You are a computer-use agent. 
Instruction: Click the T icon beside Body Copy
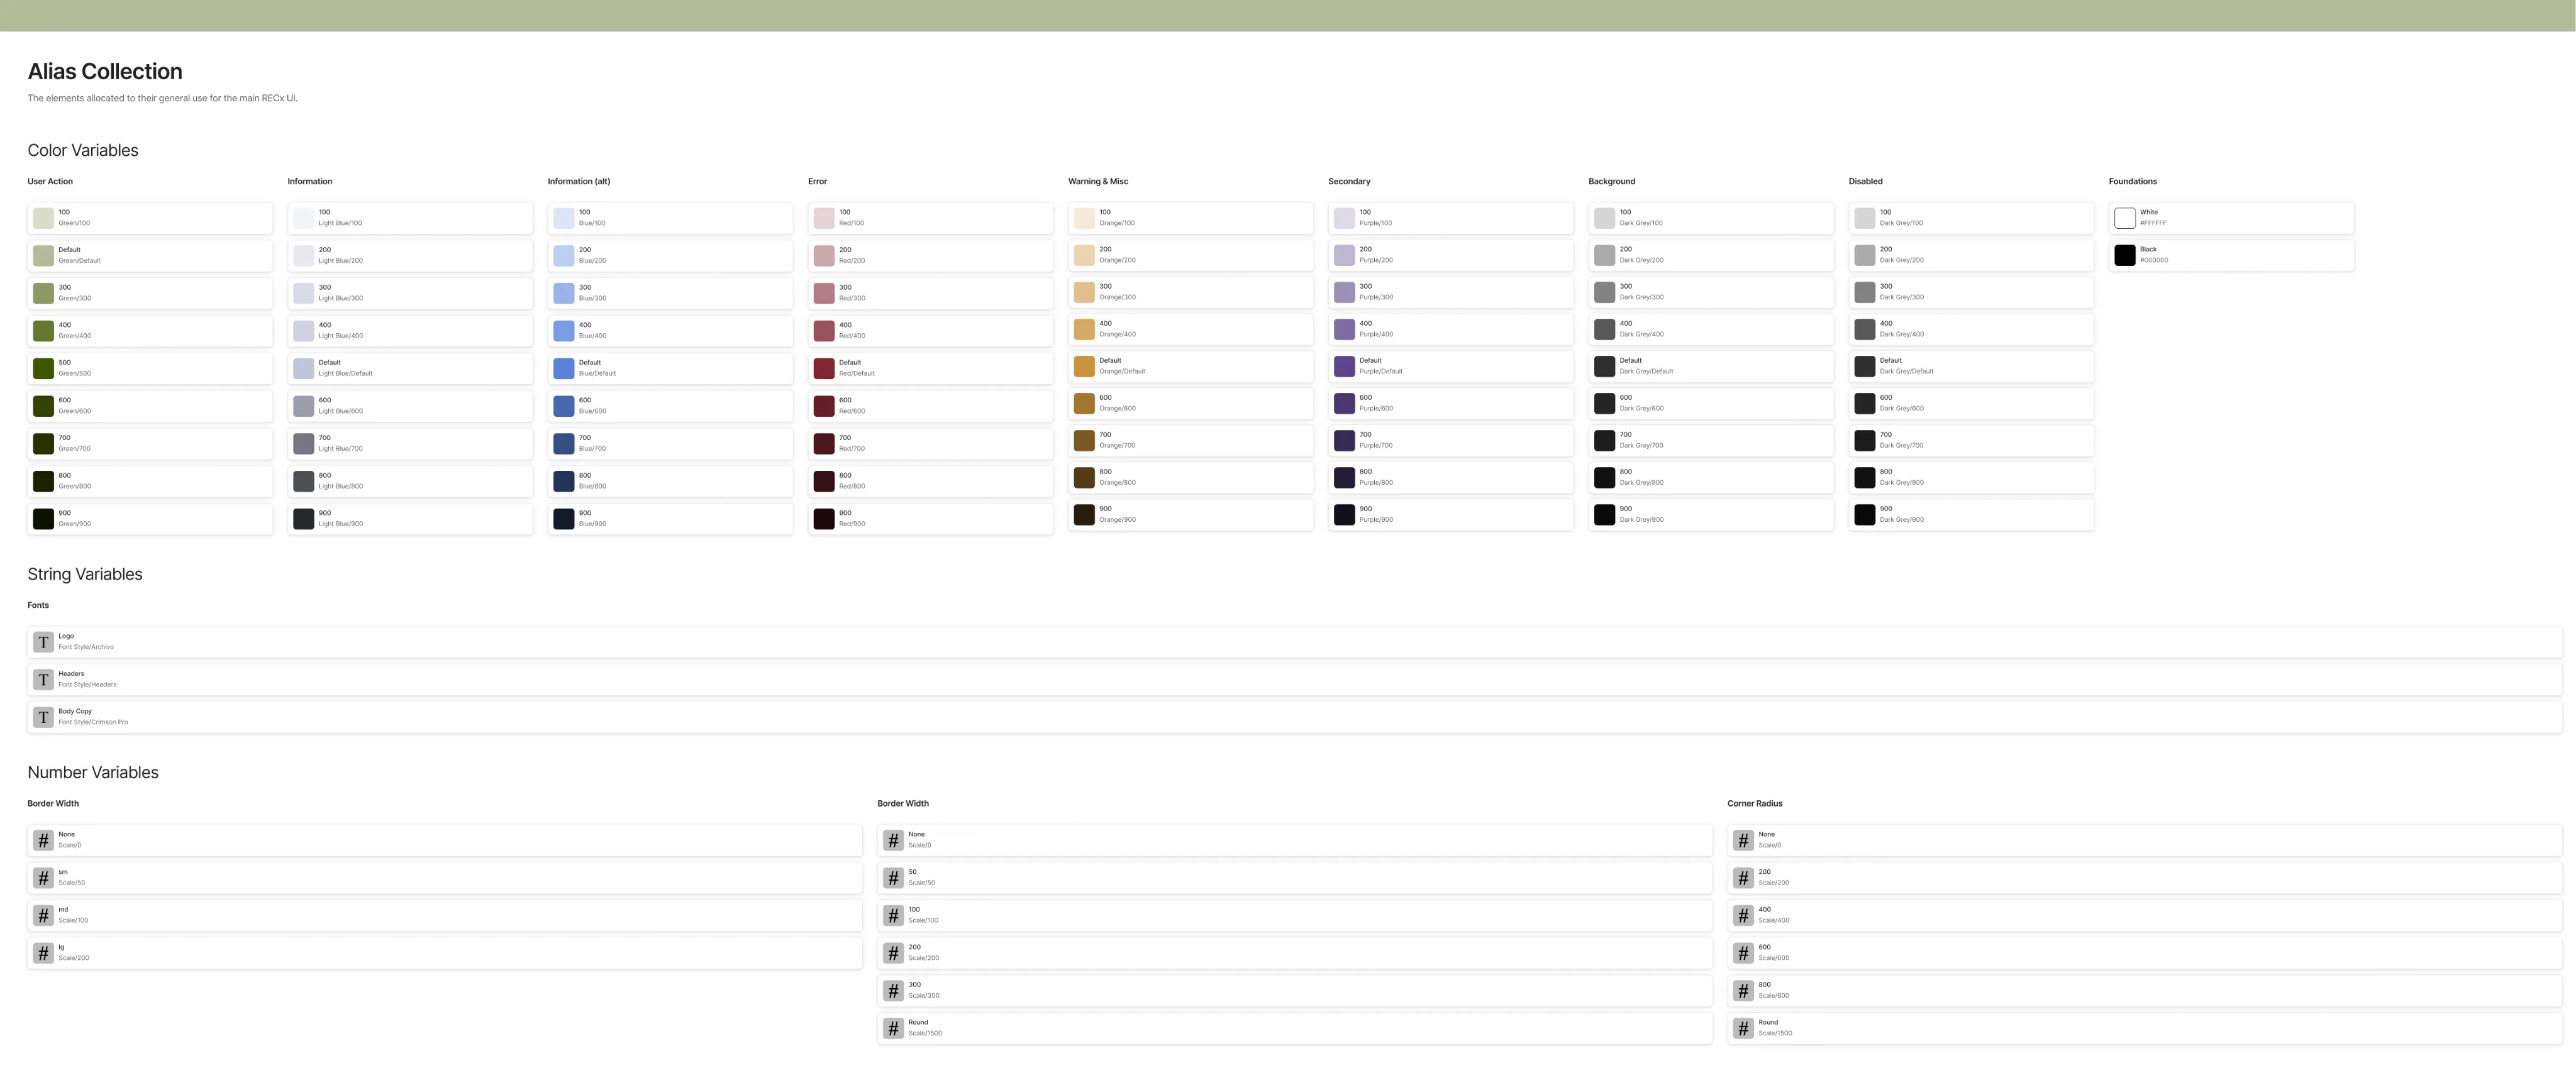click(43, 717)
